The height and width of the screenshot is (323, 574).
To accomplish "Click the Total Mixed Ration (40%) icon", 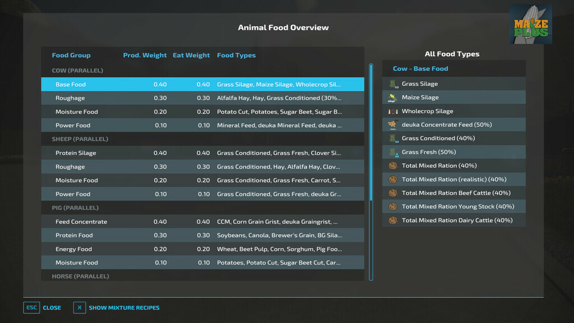I will point(391,165).
